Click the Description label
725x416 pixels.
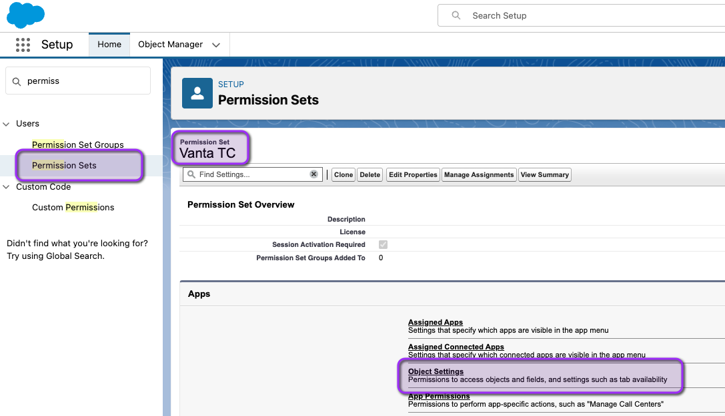coord(346,219)
